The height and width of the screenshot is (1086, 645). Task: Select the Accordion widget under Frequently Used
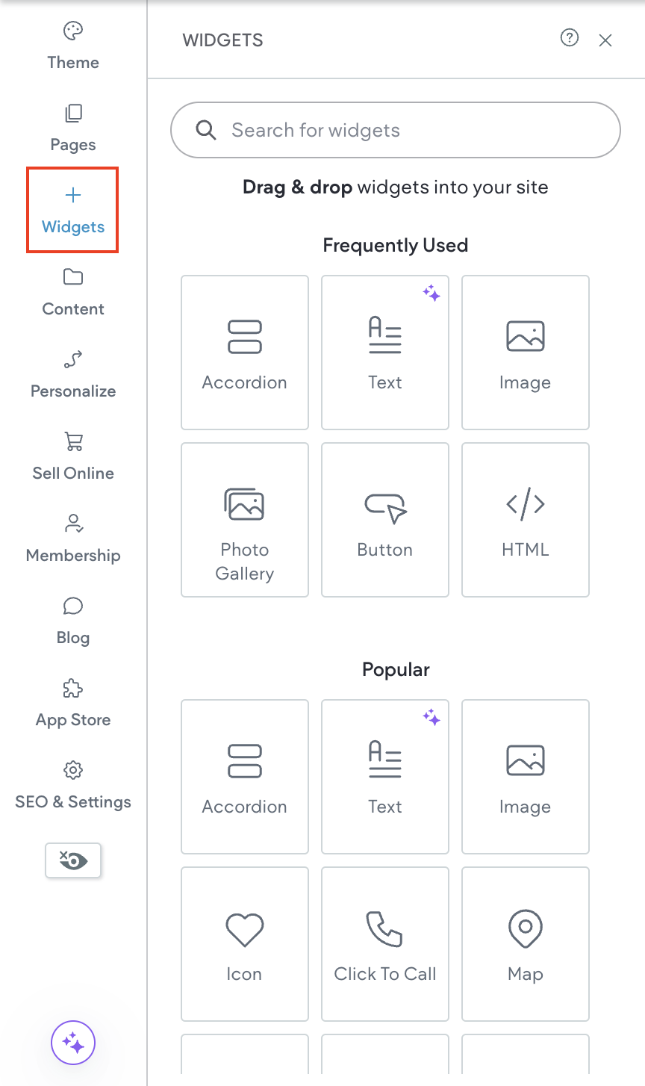point(244,353)
